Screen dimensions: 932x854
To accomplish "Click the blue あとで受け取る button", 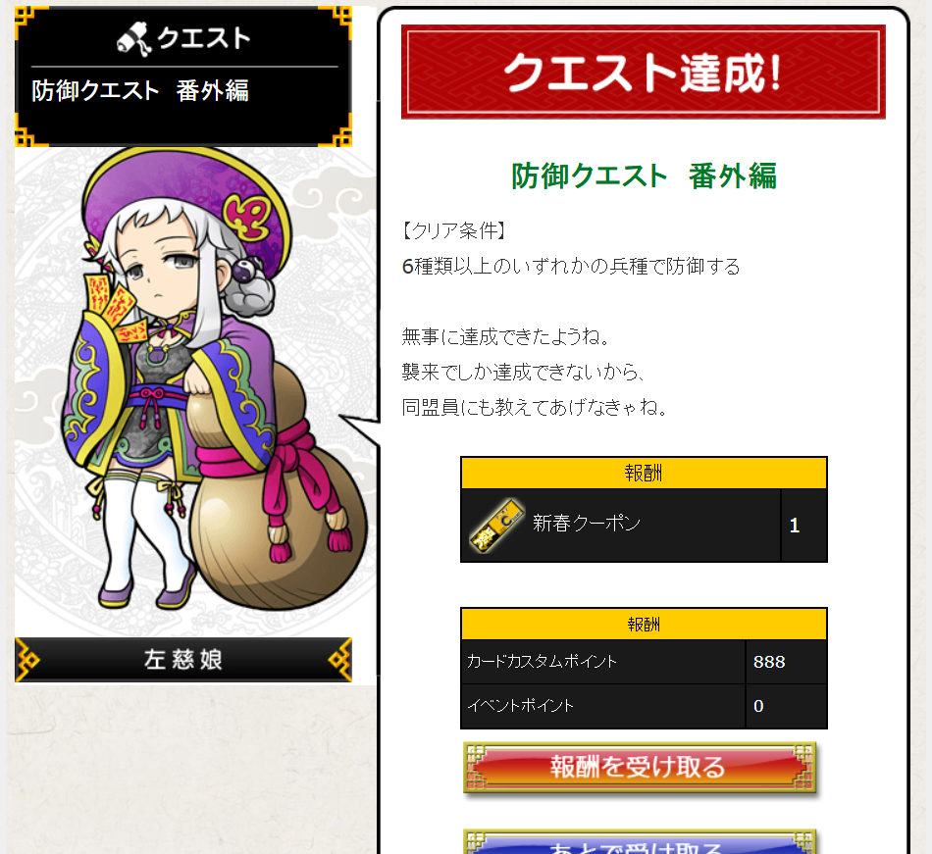I will tap(640, 842).
